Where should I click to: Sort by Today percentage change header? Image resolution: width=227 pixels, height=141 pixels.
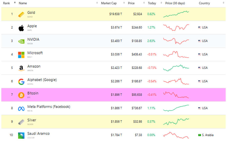coord(152,3)
